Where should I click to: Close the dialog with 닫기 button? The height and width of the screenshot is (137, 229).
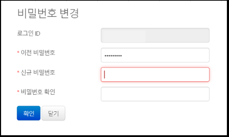(x=54, y=113)
